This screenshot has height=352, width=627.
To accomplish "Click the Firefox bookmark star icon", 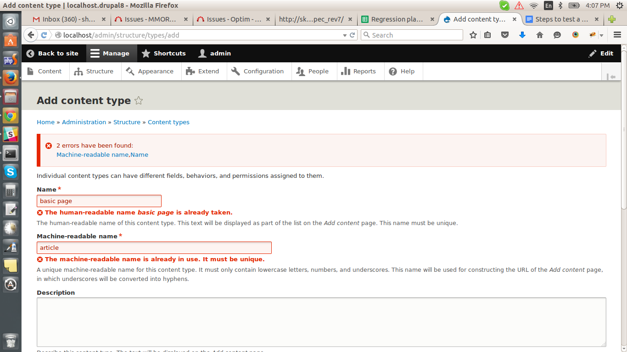I will (473, 35).
